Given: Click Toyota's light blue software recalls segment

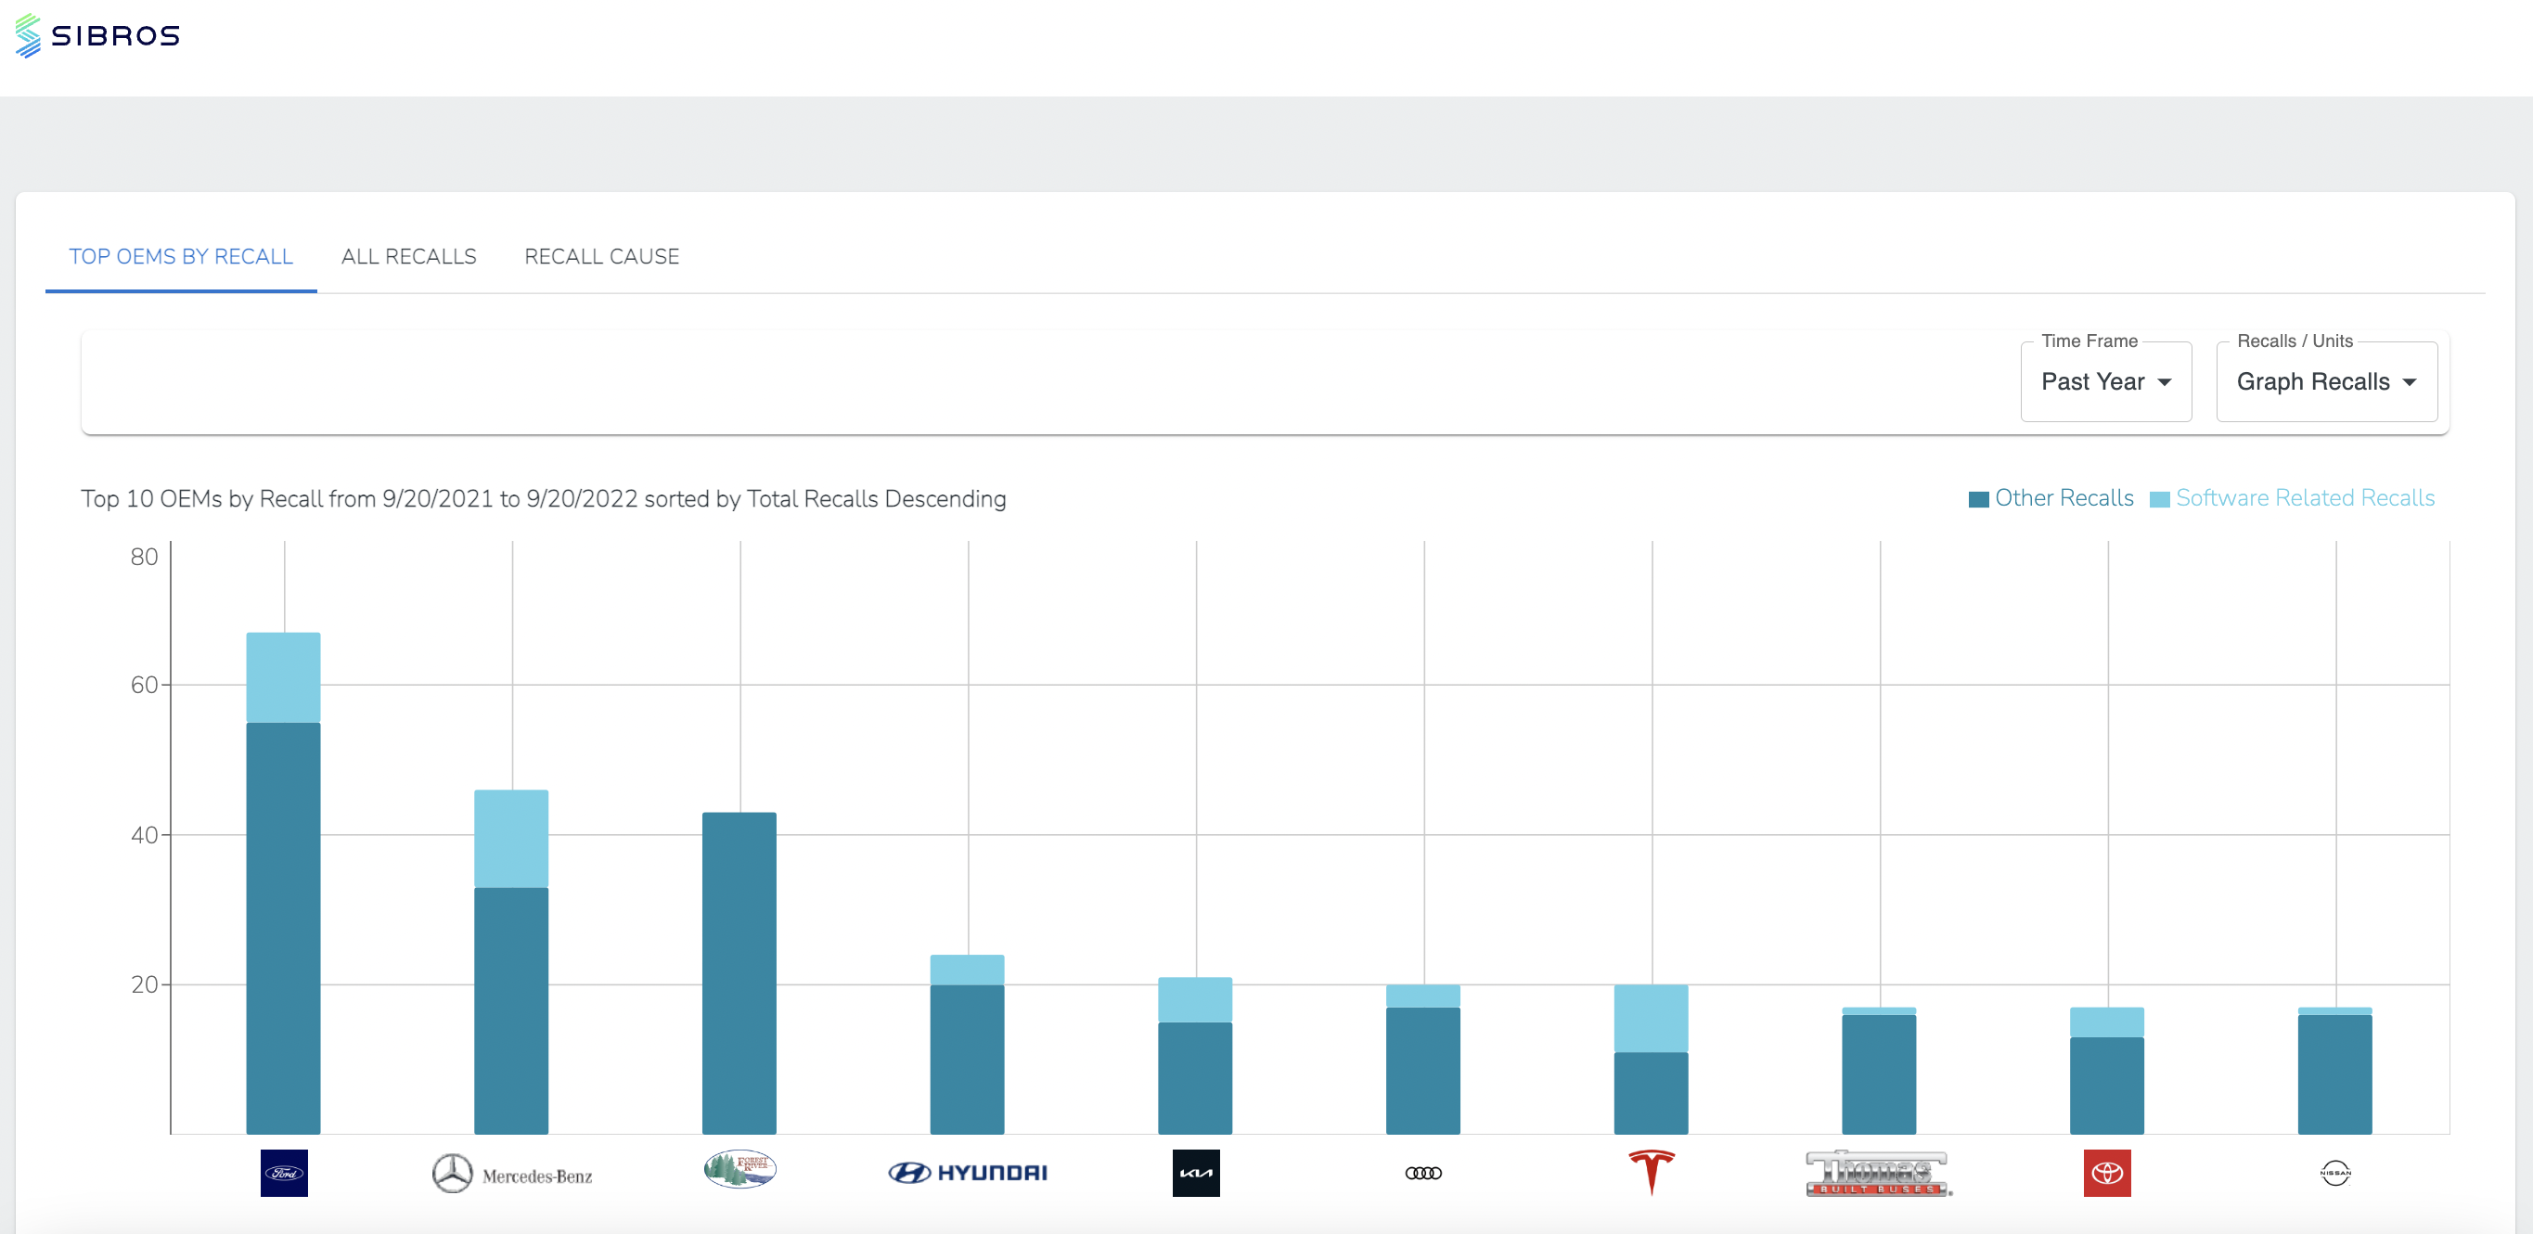Looking at the screenshot, I should pos(2107,1022).
